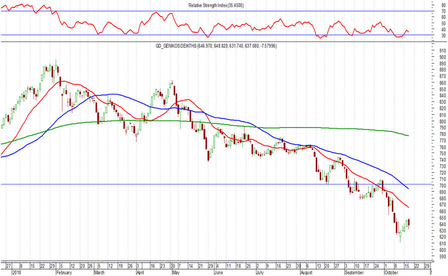Click the last candlestick near 640
Screen dimensions: 448x276
click(409, 222)
